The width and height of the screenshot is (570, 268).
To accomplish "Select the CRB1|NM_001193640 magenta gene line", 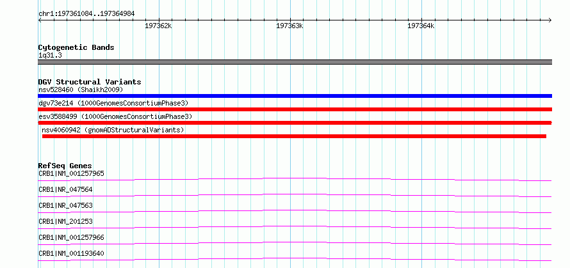I will (295, 259).
